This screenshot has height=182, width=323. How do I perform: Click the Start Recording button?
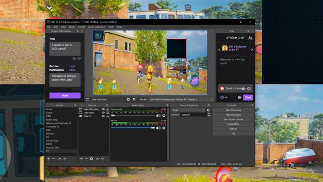pyautogui.click(x=233, y=115)
